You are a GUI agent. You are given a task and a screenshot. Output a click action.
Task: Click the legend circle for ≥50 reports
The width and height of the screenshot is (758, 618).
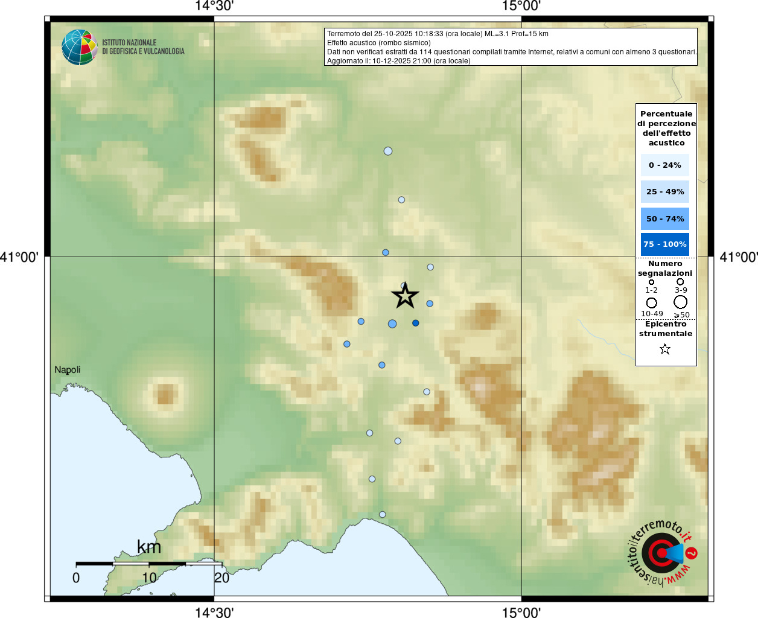(681, 302)
